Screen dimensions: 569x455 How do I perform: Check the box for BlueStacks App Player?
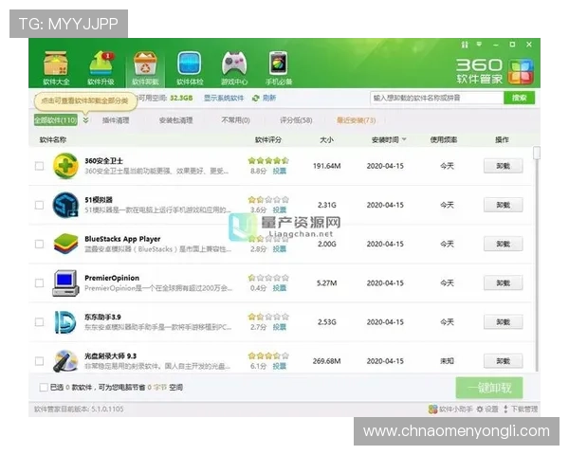pos(39,244)
